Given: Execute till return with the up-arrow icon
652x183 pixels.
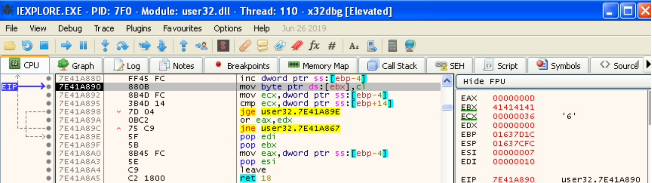Looking at the screenshot, I should point(184,45).
